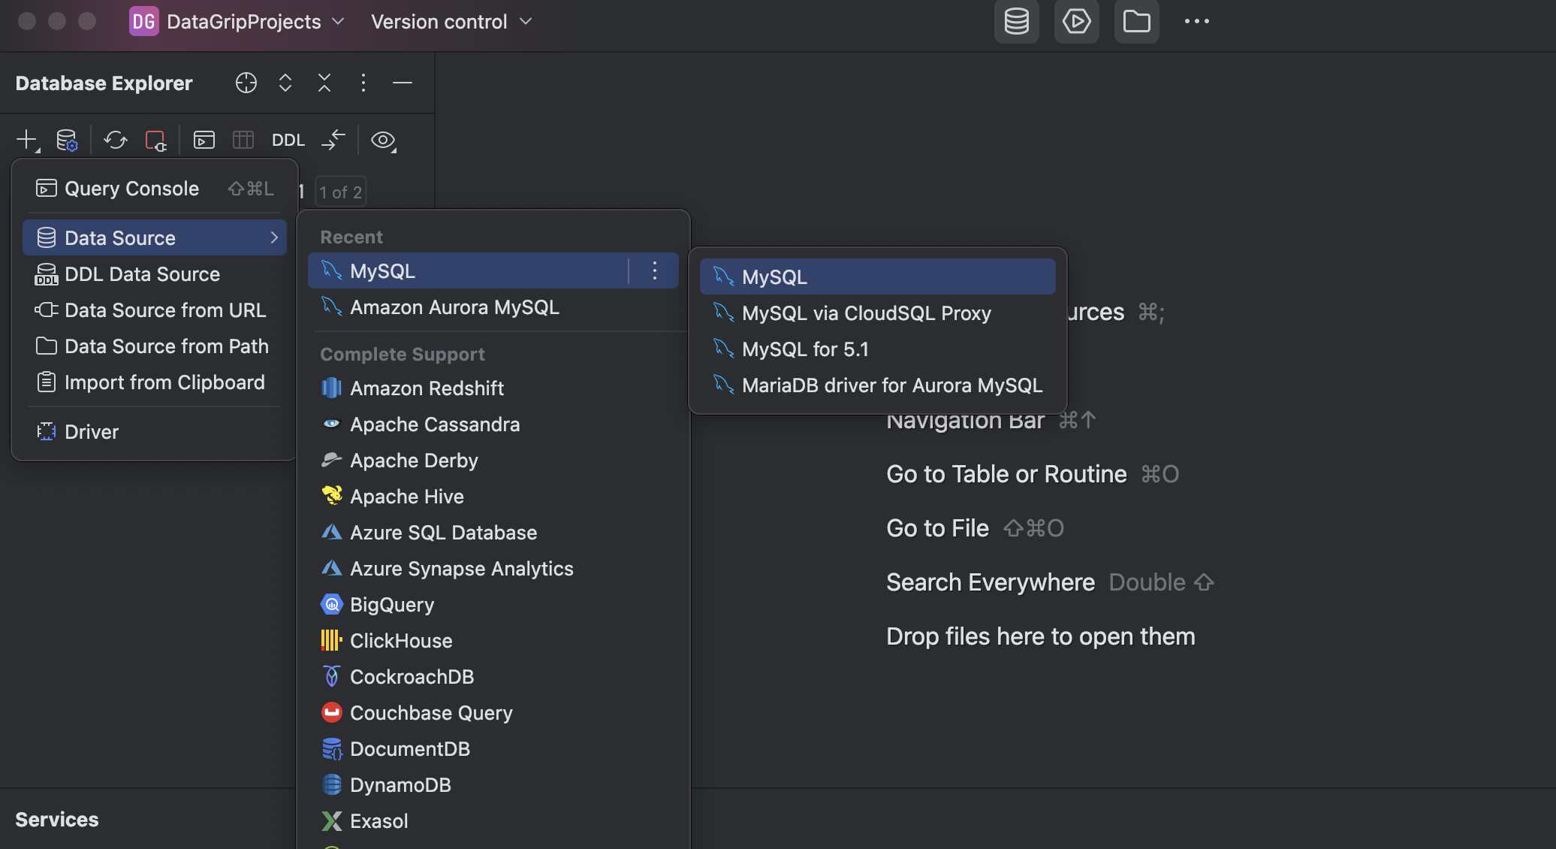The width and height of the screenshot is (1556, 849).
Task: Open the eye view options toggle
Action: click(x=383, y=140)
